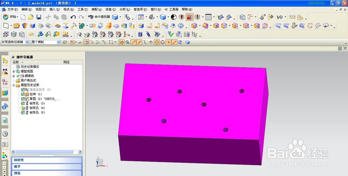Screen dimensions: 348x176
Task: Open the 文件(F) menu
Action: tap(13, 9)
